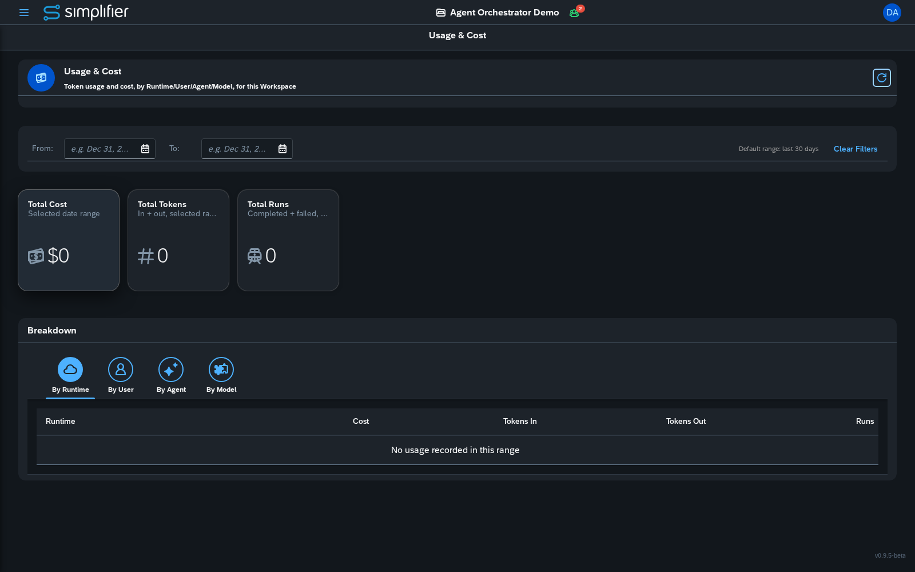Select the Total Cost card
This screenshot has width=915, height=572.
coord(69,240)
